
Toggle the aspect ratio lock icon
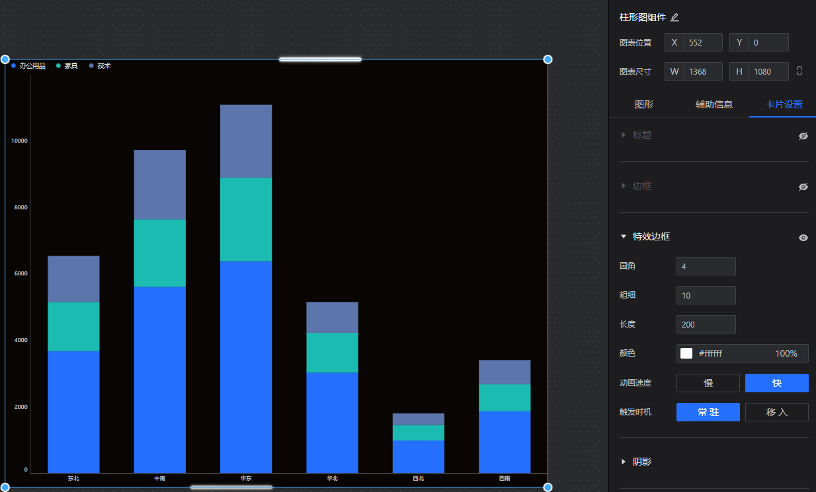click(799, 71)
